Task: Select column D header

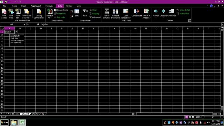Action: click(x=41, y=28)
